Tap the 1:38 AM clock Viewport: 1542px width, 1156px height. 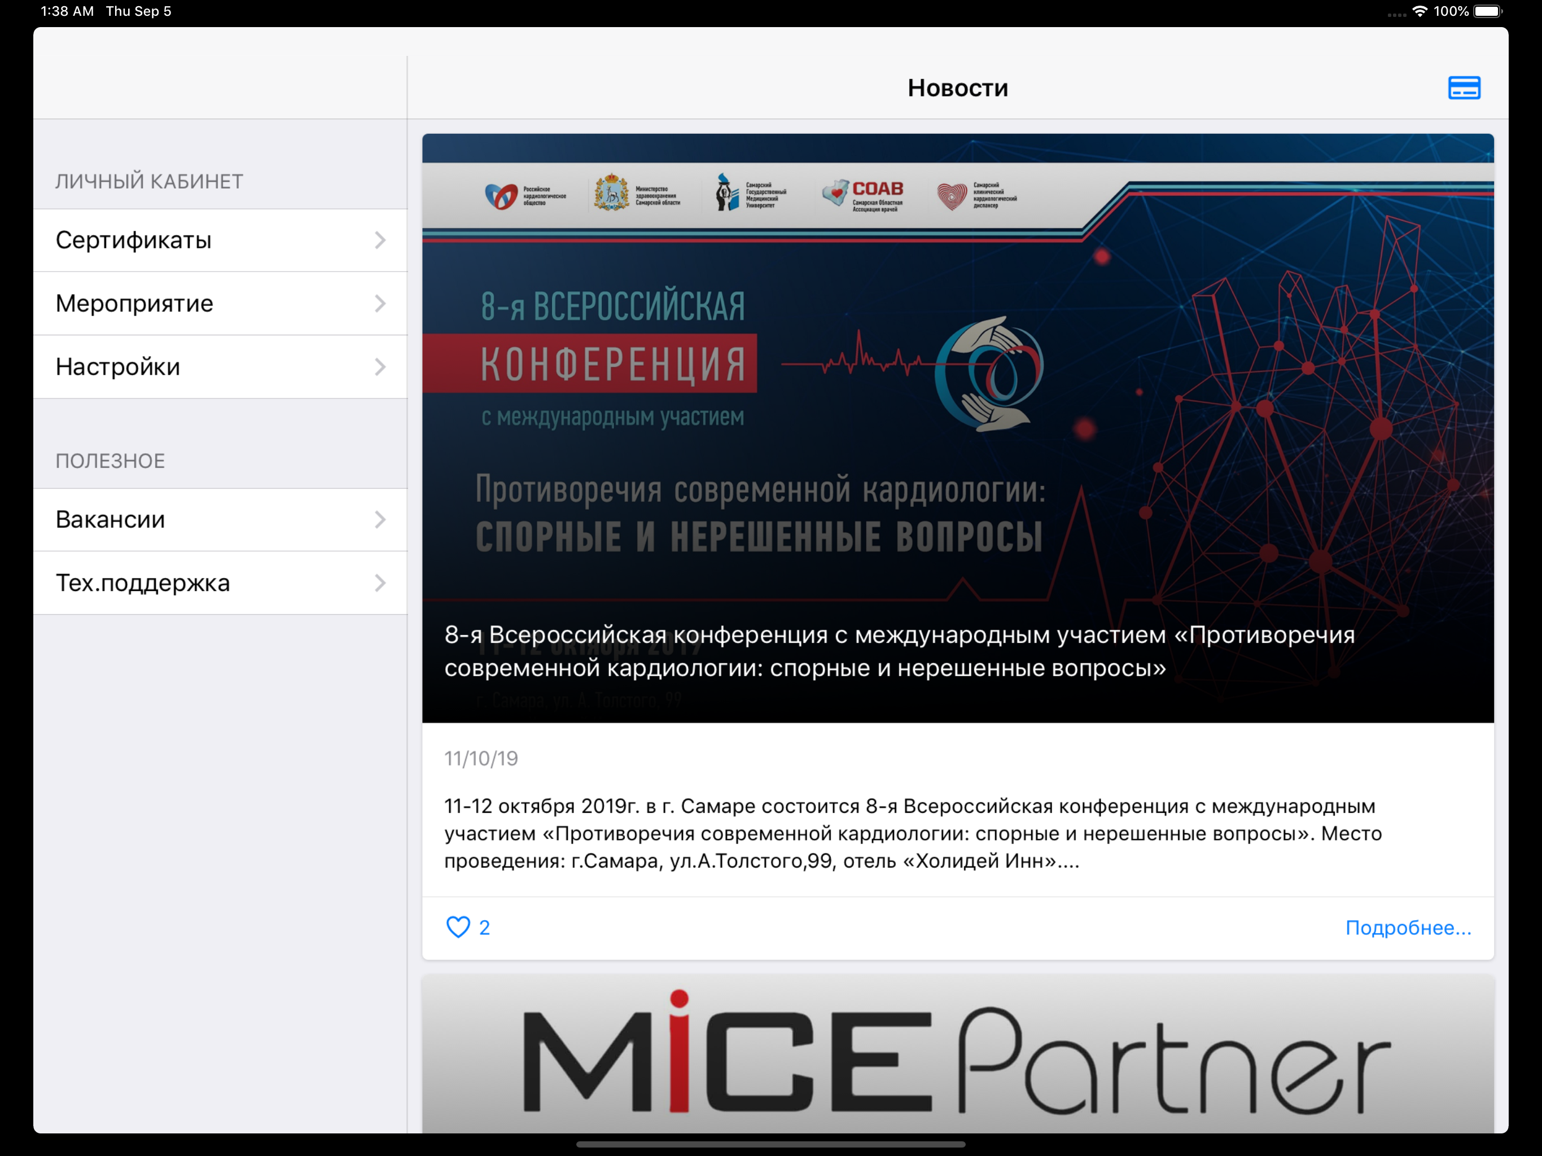(67, 11)
